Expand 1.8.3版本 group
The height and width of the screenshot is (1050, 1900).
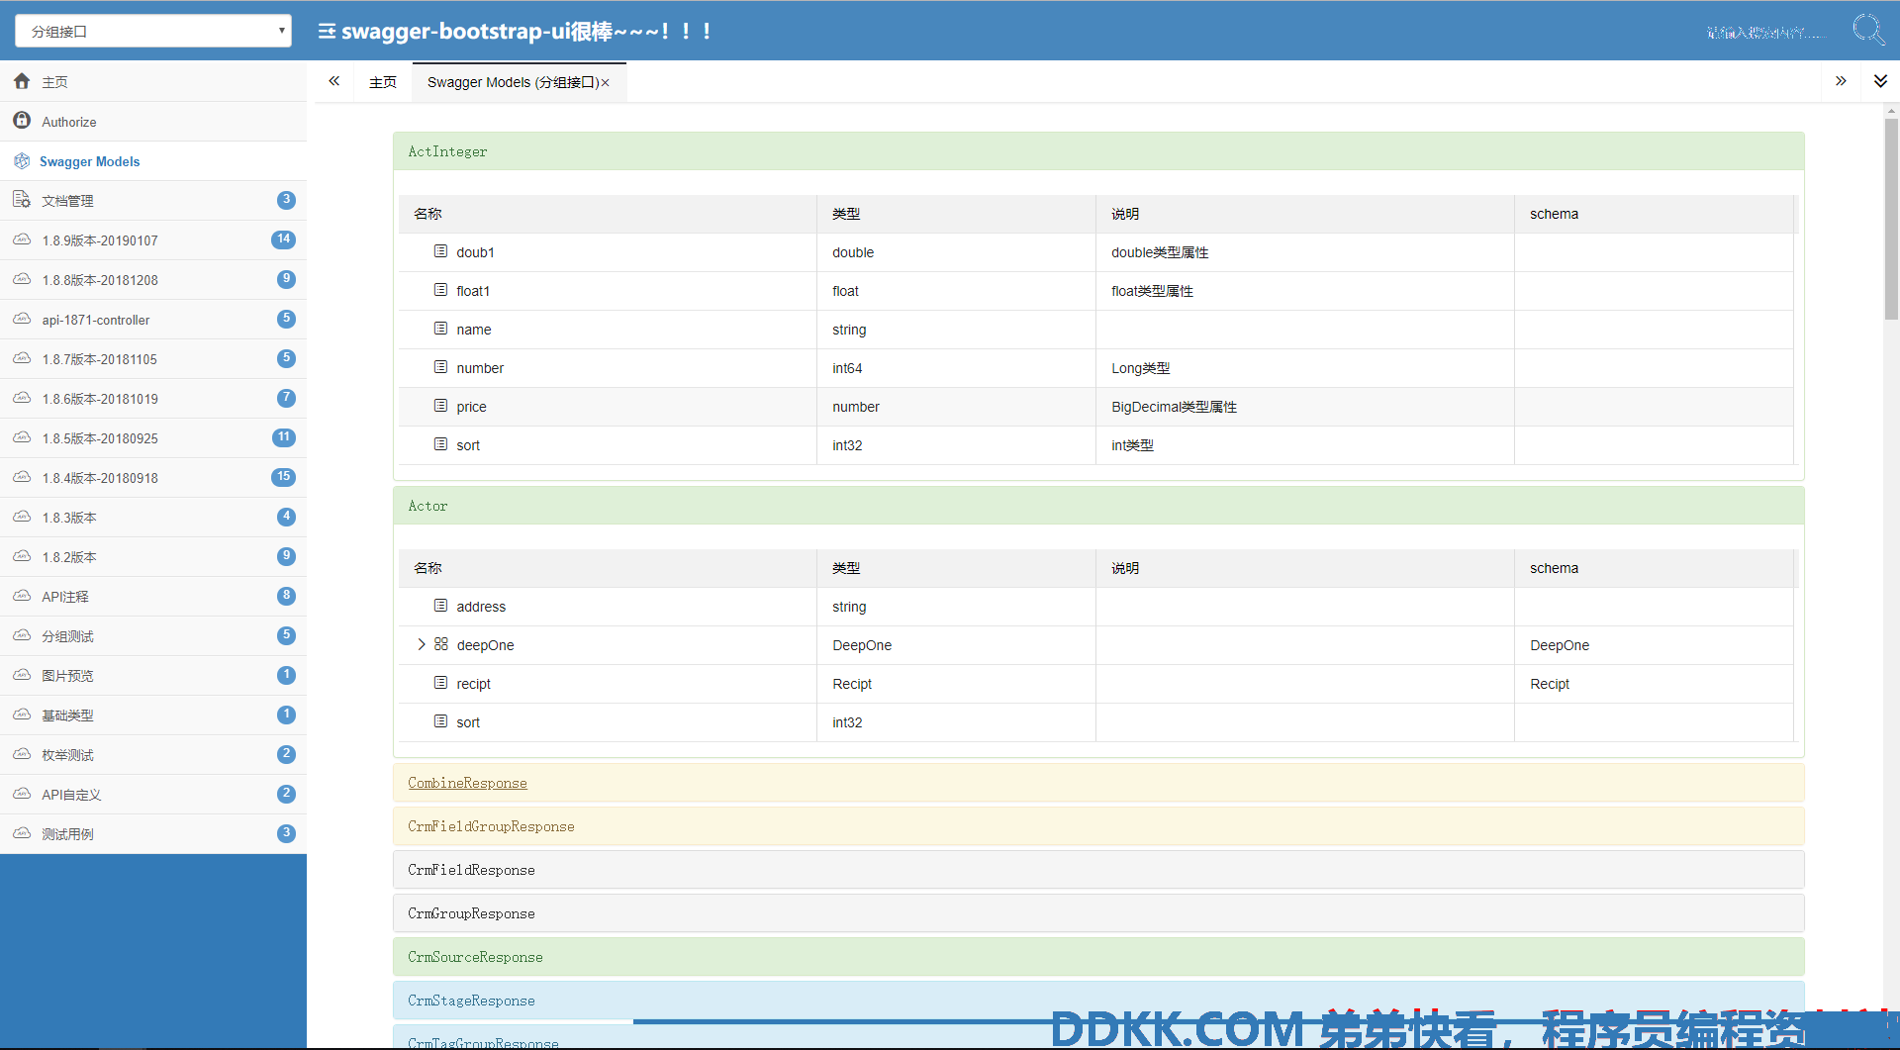pyautogui.click(x=153, y=518)
